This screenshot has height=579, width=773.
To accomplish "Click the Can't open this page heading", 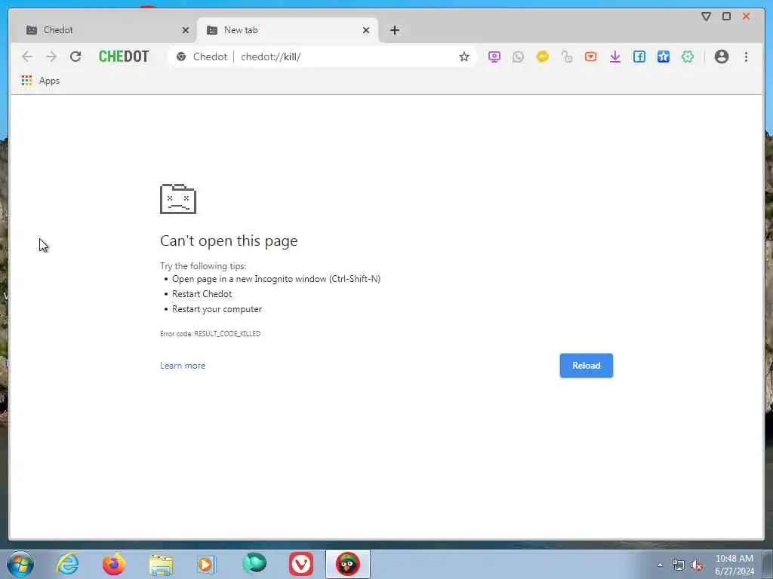I will pos(229,240).
